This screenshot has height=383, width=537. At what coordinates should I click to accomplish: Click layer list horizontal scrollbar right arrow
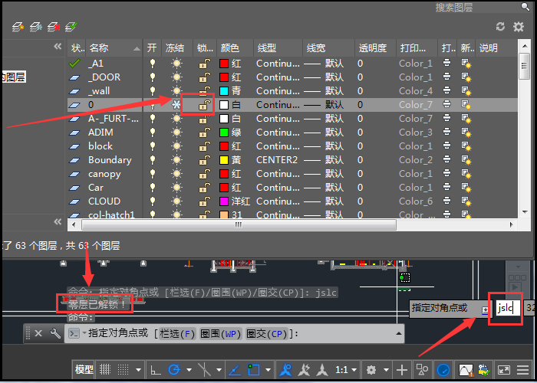[x=512, y=224]
